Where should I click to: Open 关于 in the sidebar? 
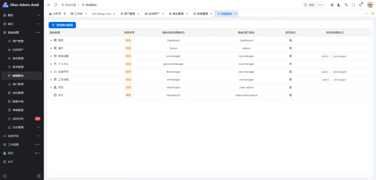pyautogui.click(x=22, y=162)
